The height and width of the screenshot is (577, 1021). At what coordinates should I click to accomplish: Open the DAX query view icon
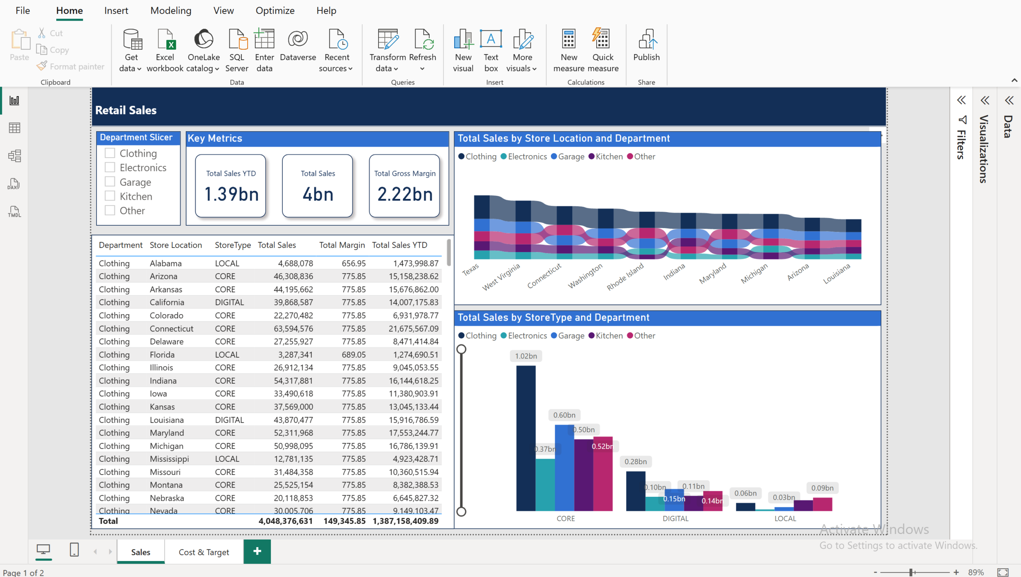14,184
